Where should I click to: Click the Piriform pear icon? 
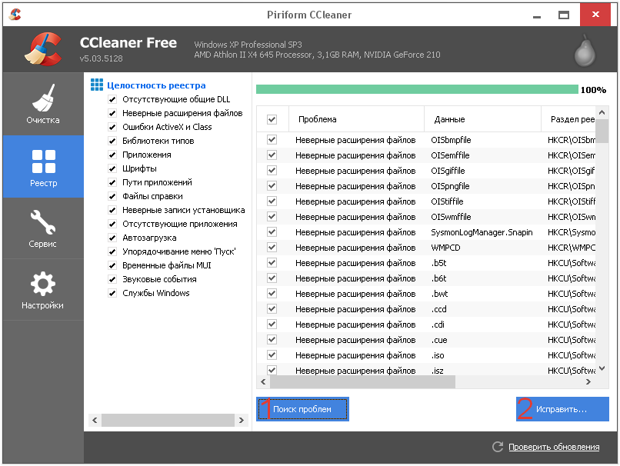tap(585, 51)
